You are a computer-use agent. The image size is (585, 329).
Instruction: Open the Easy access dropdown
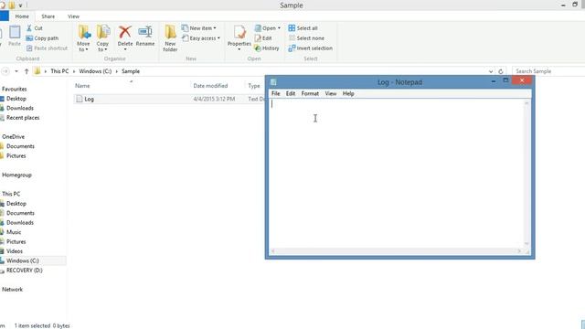click(201, 38)
